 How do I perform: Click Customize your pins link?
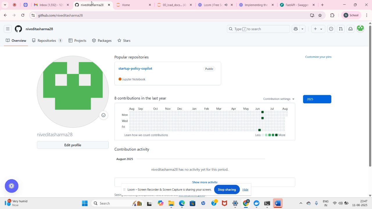point(318,57)
